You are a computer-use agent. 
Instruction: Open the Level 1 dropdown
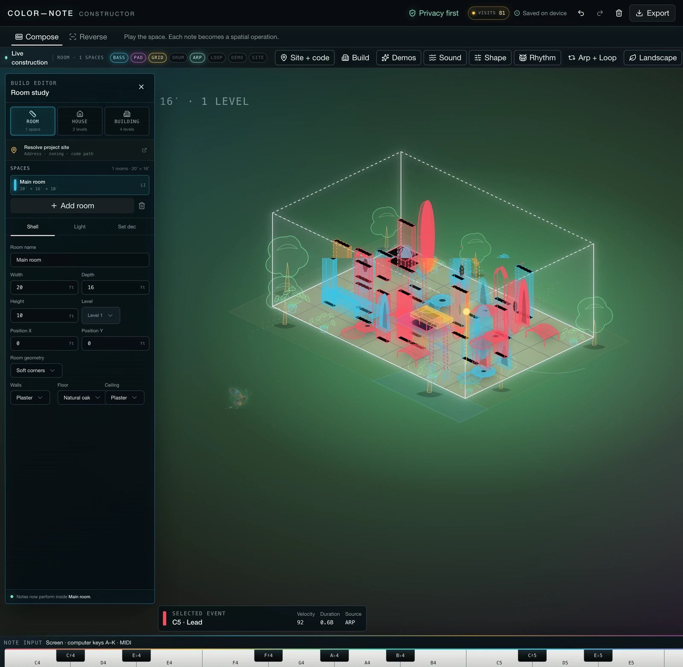point(101,316)
